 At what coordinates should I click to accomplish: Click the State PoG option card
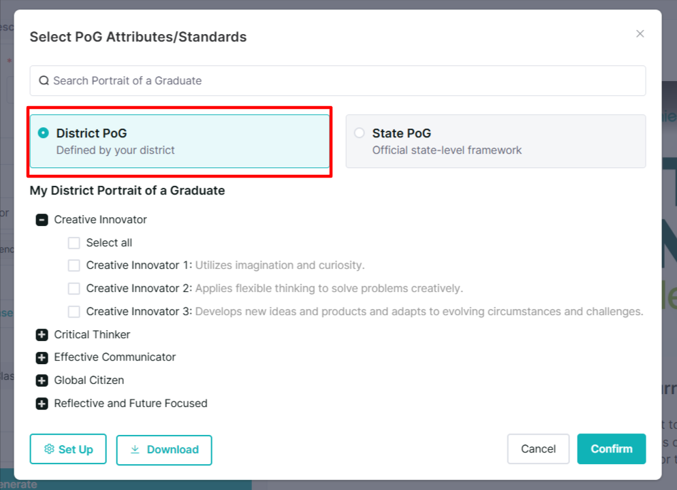click(496, 141)
